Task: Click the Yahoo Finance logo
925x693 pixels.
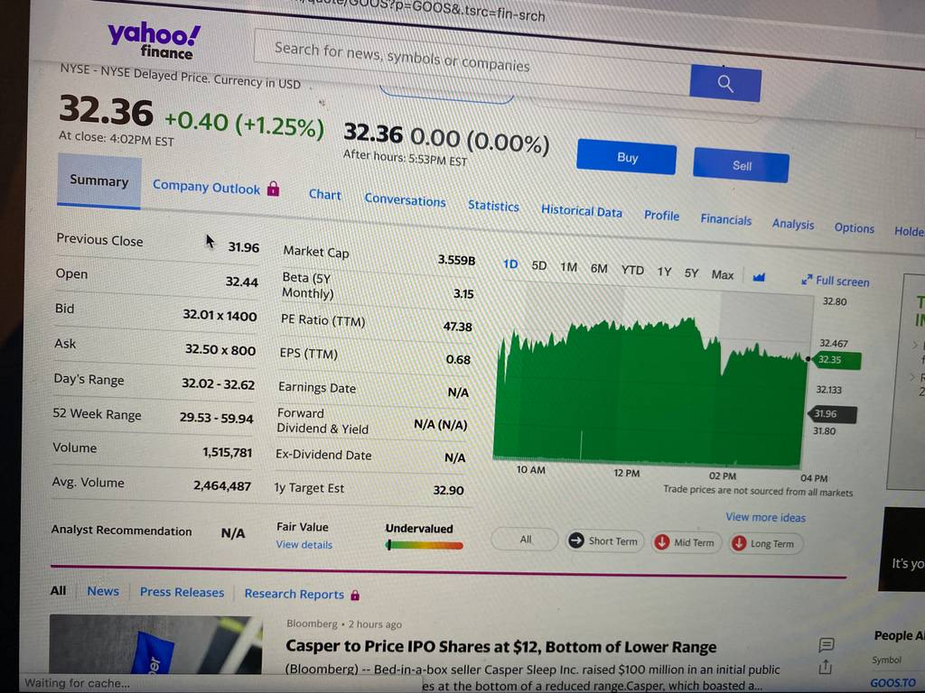Action: tap(154, 40)
